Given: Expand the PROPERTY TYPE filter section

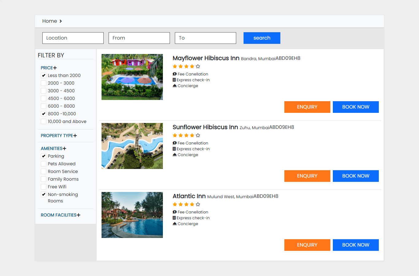Looking at the screenshot, I should click(75, 135).
